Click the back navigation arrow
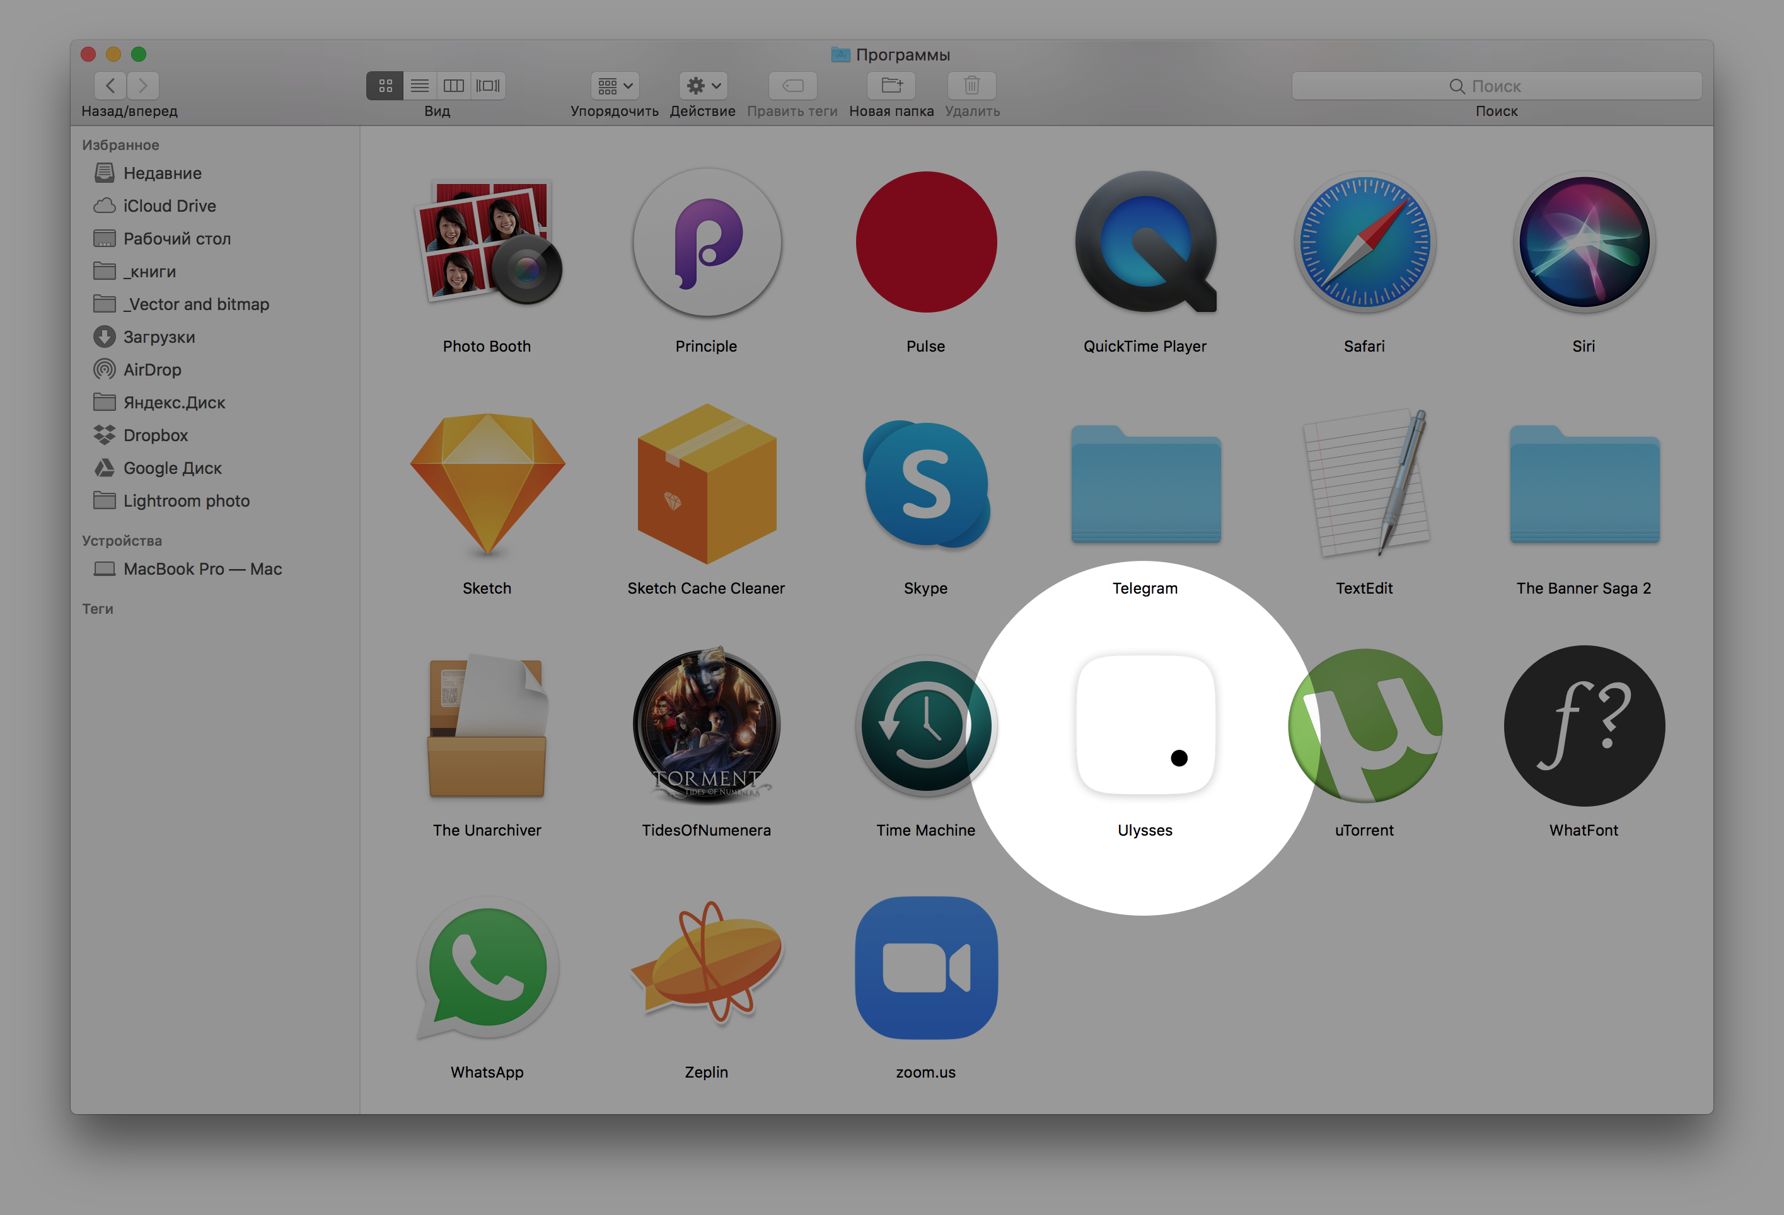1784x1215 pixels. coord(110,85)
